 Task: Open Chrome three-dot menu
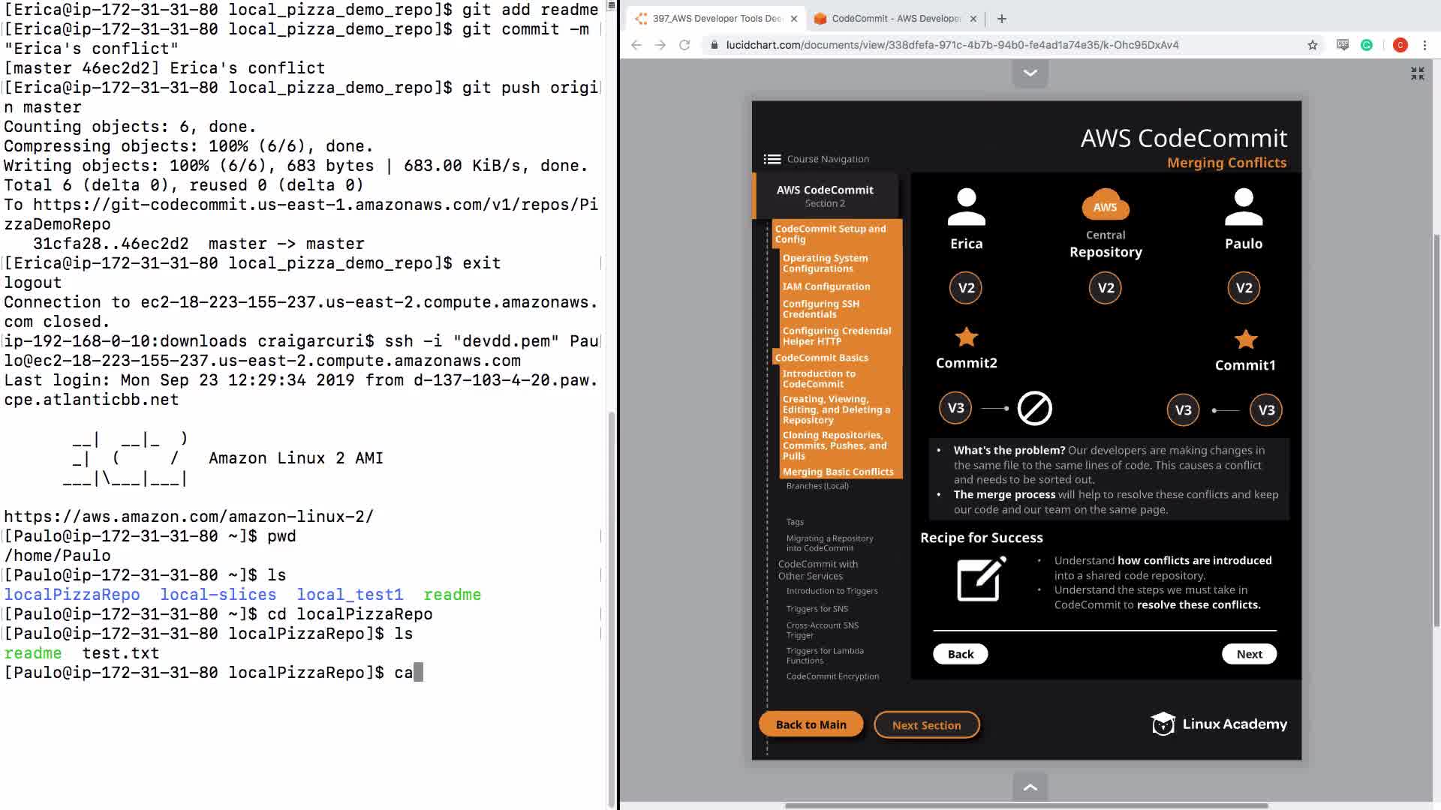(x=1424, y=45)
